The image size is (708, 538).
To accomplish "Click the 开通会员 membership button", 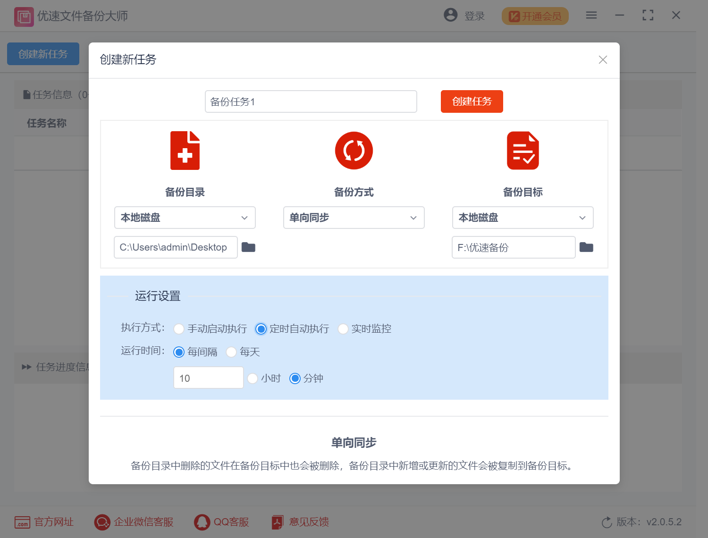I will (535, 16).
